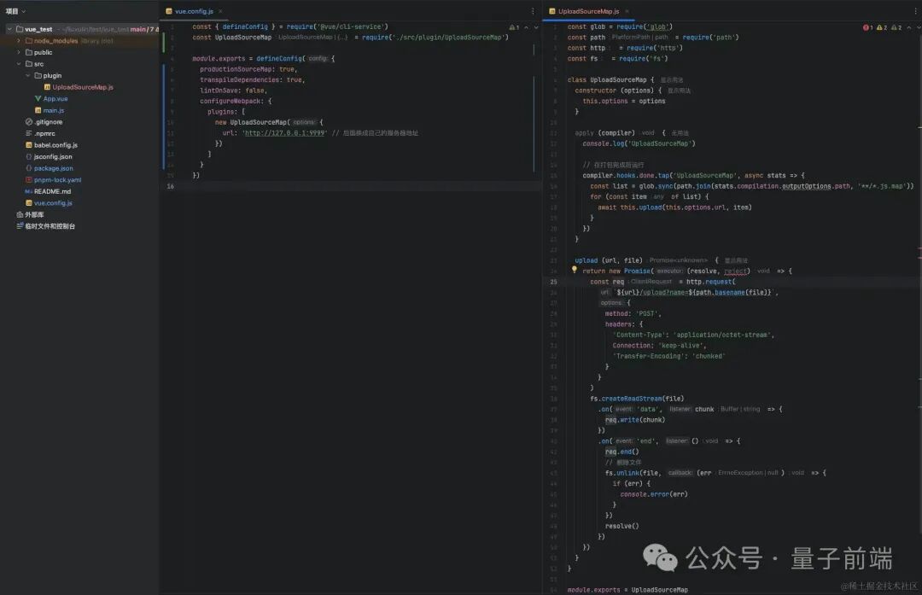
Task: Click the yellow lightbulb quick-fix icon
Action: (x=575, y=269)
